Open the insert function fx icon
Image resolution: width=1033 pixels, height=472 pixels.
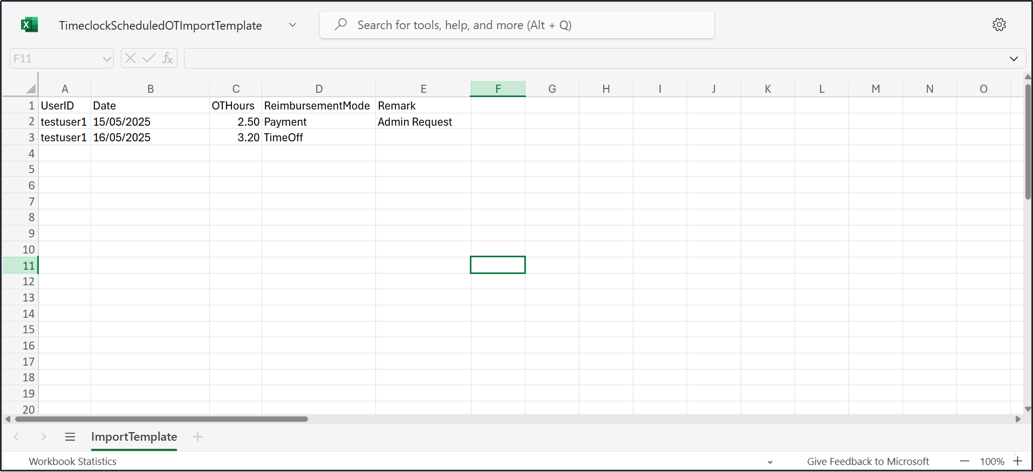point(168,58)
